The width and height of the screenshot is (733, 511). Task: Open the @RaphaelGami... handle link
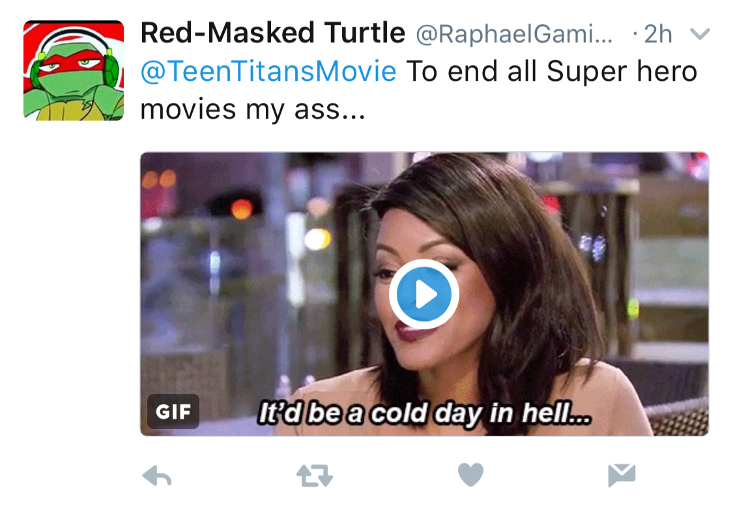[x=514, y=34]
